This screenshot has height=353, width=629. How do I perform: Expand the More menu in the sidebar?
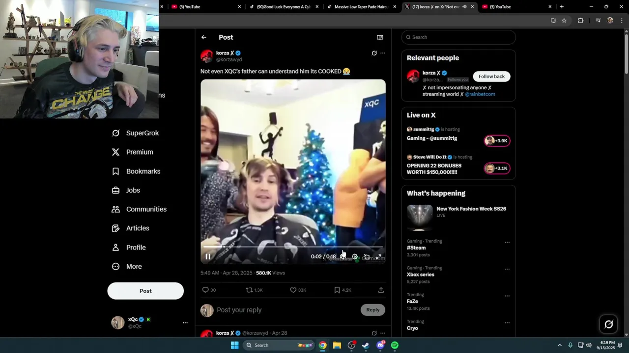127,266
